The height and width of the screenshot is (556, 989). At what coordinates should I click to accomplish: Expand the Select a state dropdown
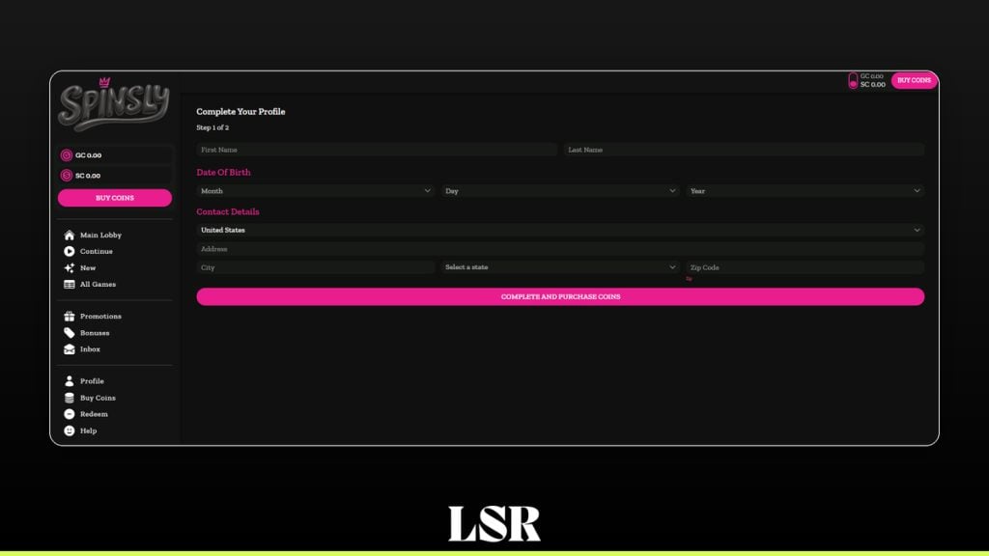coord(560,267)
